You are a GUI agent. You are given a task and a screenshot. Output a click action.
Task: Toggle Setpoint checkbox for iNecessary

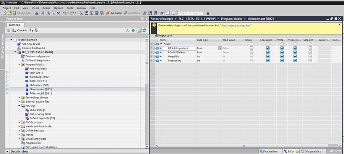click(310, 61)
